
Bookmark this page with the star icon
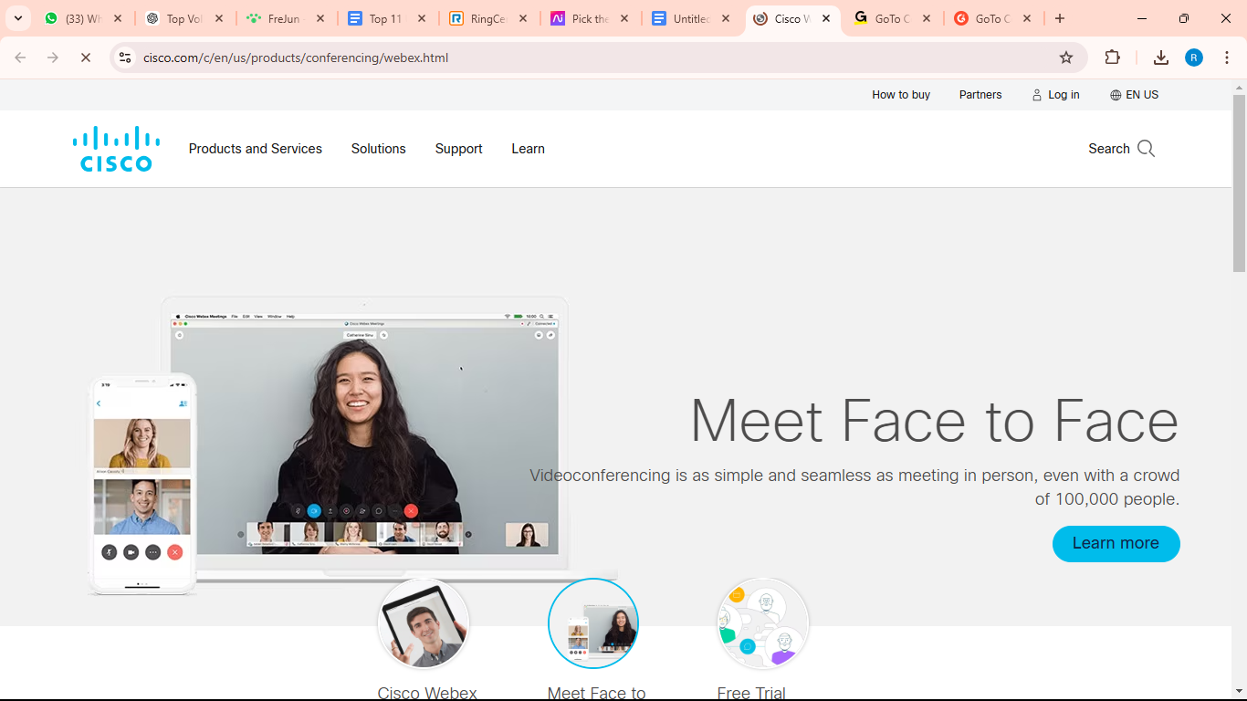[x=1066, y=58]
